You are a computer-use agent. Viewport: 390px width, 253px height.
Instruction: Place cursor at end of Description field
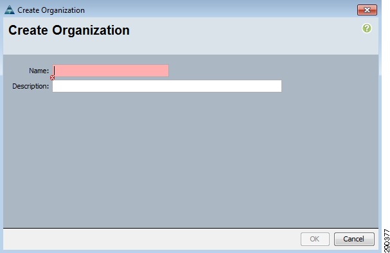point(279,86)
